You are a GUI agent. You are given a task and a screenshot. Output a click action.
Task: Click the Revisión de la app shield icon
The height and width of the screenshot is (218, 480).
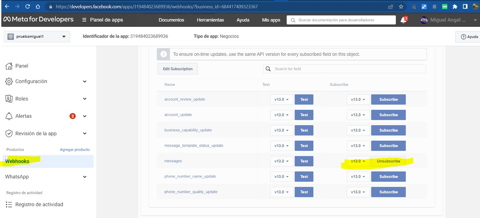coord(9,134)
